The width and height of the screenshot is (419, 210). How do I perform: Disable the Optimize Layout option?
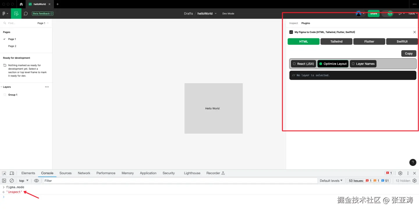[x=333, y=64]
